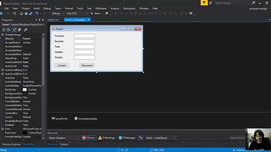Select the Baudrate text box on form
The image size is (271, 152).
(85, 41)
